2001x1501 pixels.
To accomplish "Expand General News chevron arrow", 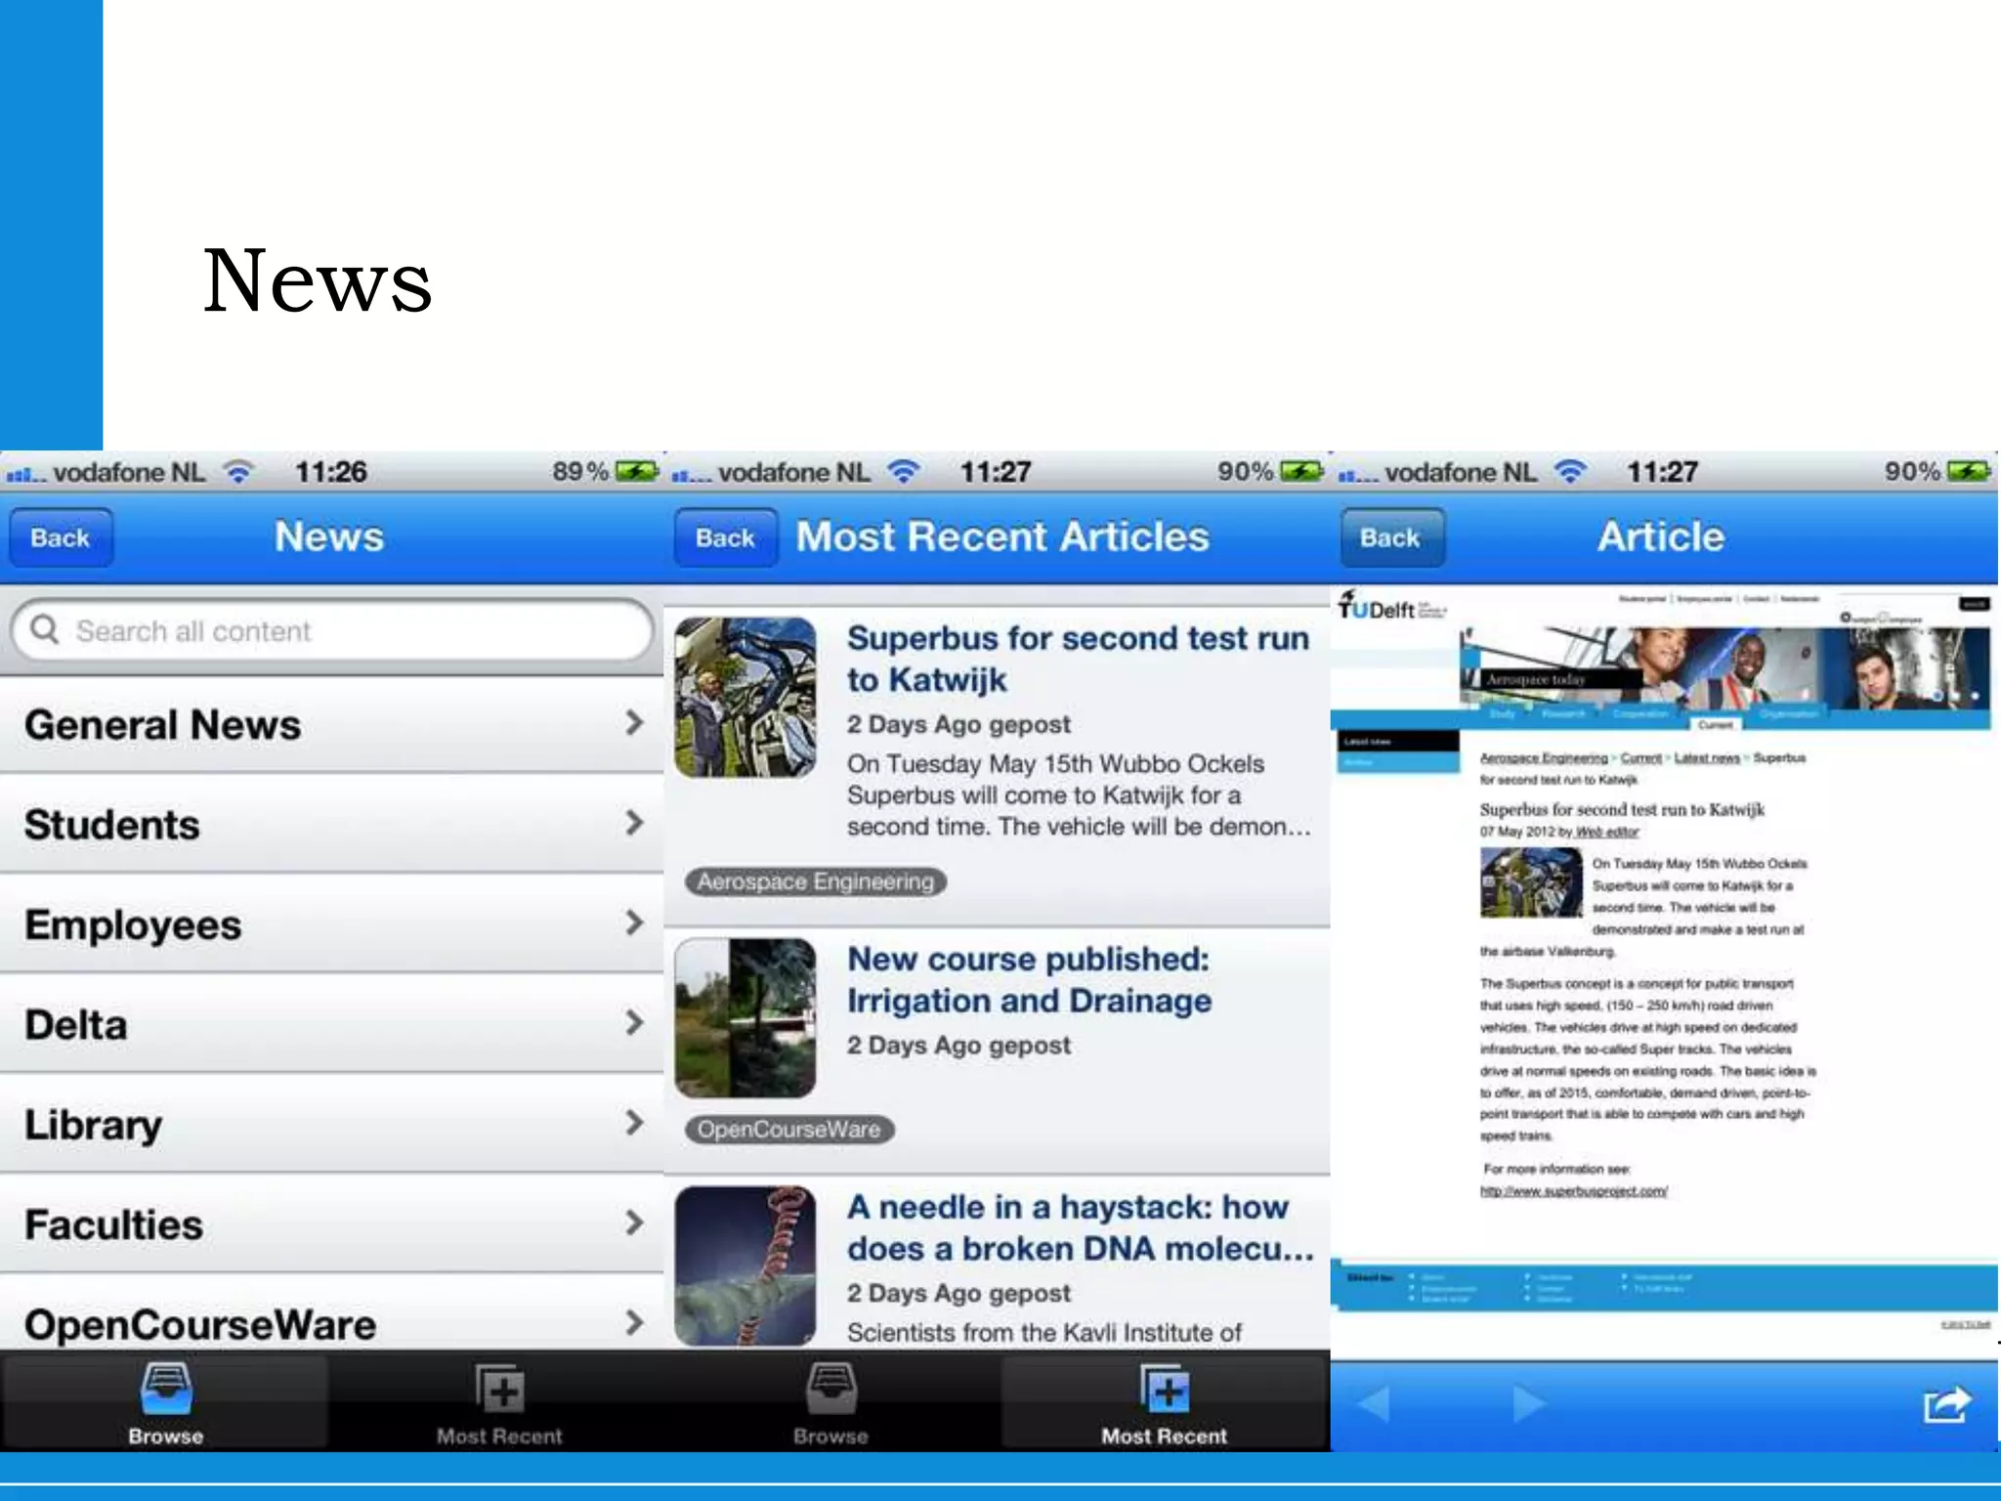I will (x=634, y=723).
